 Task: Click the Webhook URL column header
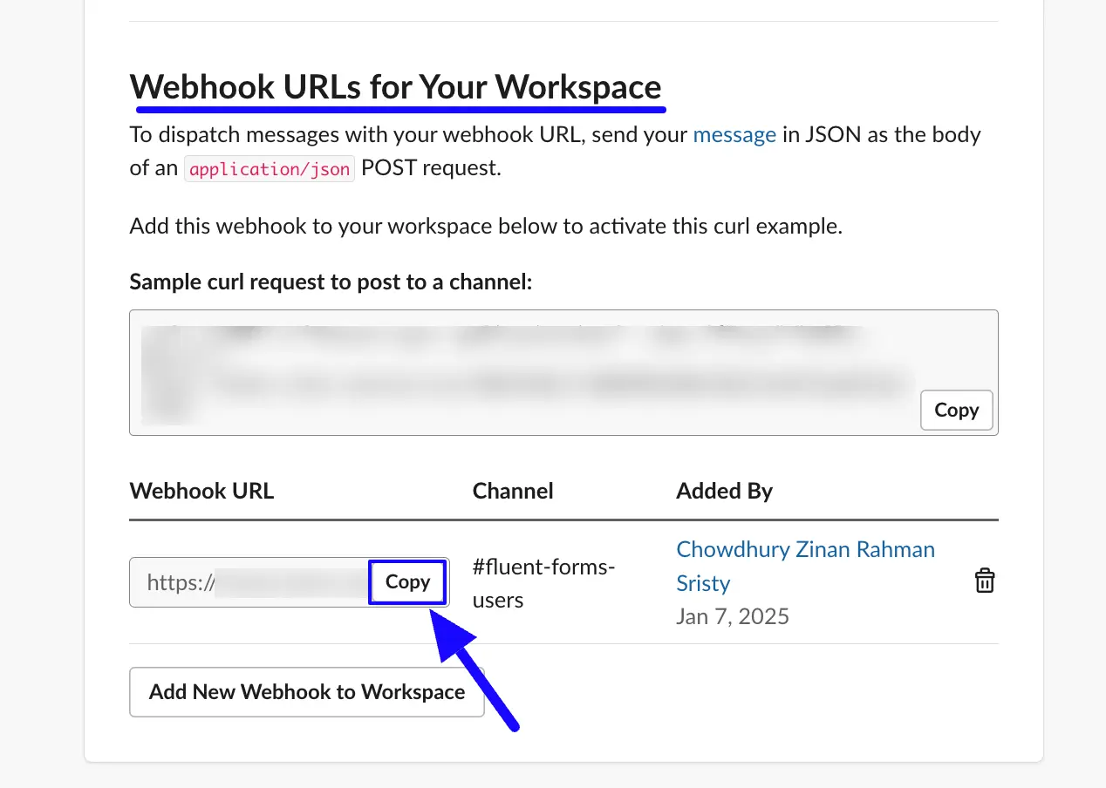coord(201,491)
